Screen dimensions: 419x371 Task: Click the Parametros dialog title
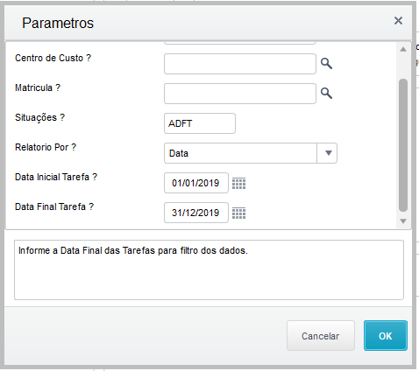pyautogui.click(x=58, y=23)
